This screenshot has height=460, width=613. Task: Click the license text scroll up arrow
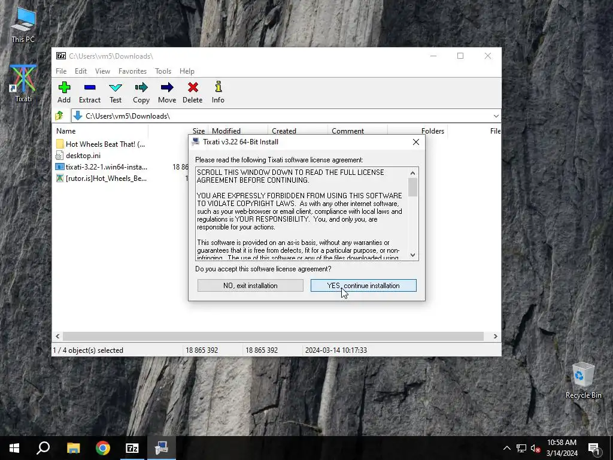pyautogui.click(x=412, y=173)
